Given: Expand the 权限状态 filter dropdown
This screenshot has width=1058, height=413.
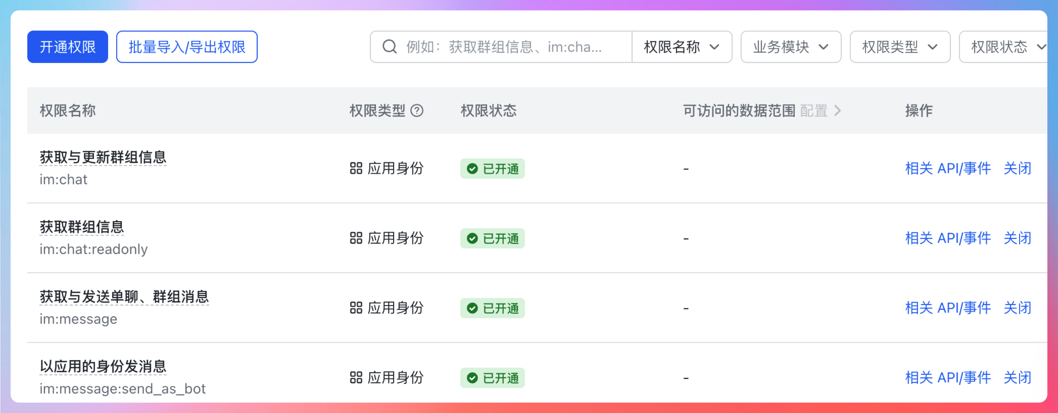Looking at the screenshot, I should point(1006,47).
